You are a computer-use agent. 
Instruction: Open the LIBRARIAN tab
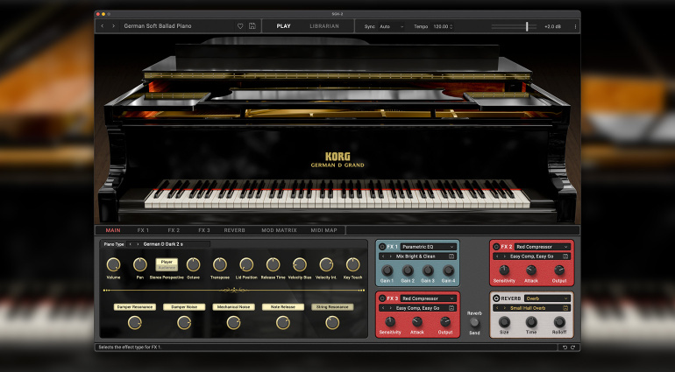[324, 26]
